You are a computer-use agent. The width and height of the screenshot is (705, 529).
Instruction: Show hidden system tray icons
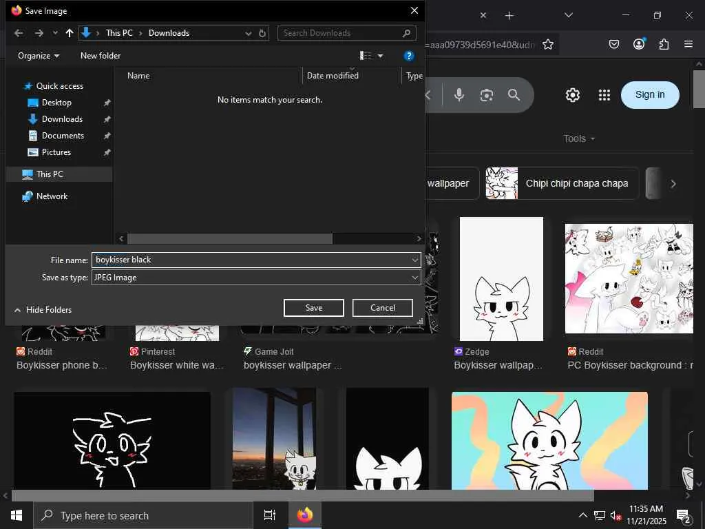pos(582,515)
